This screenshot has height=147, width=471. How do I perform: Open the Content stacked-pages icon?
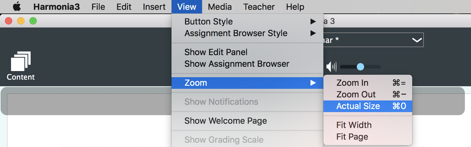pyautogui.click(x=21, y=61)
